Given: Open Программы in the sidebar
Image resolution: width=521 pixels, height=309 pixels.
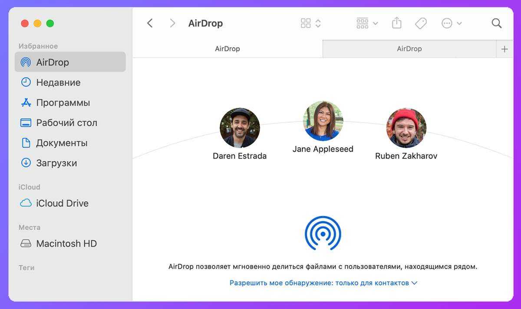Looking at the screenshot, I should point(63,103).
